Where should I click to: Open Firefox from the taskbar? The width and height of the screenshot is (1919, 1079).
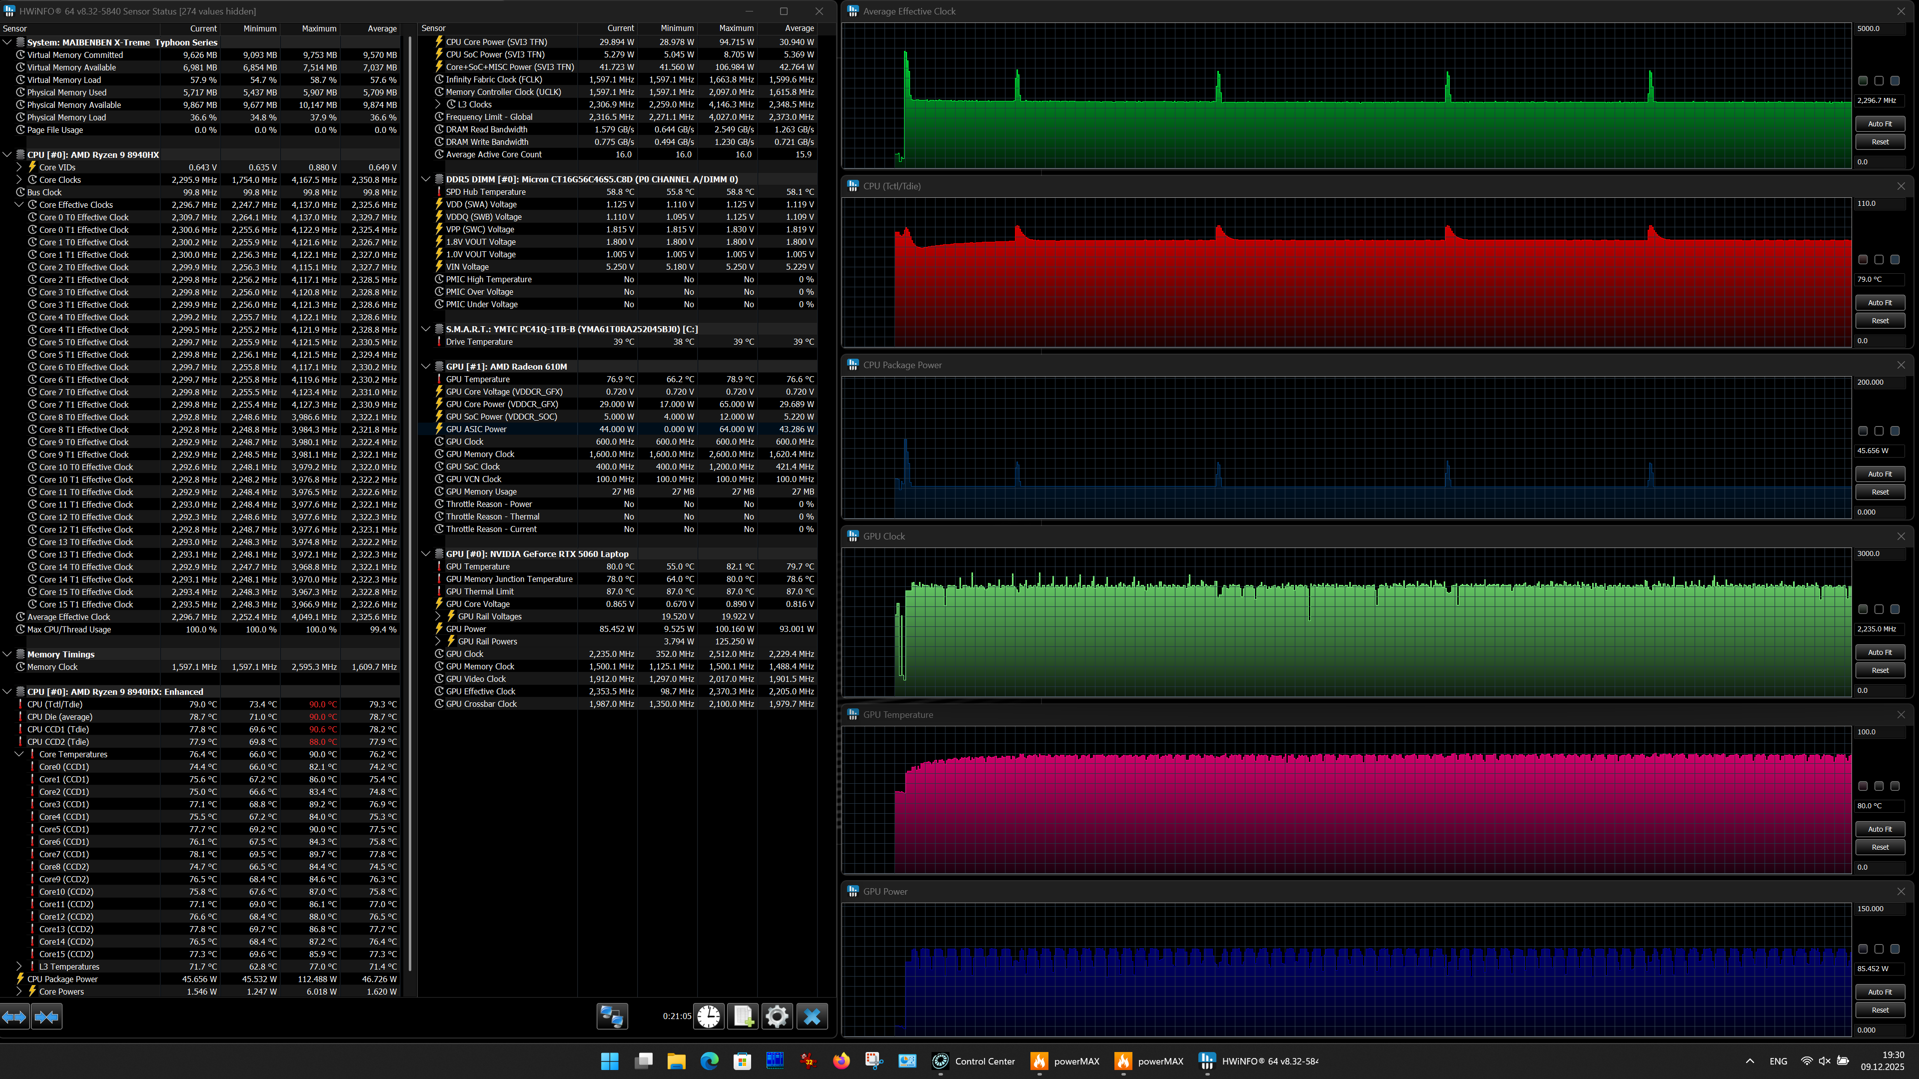(x=841, y=1061)
